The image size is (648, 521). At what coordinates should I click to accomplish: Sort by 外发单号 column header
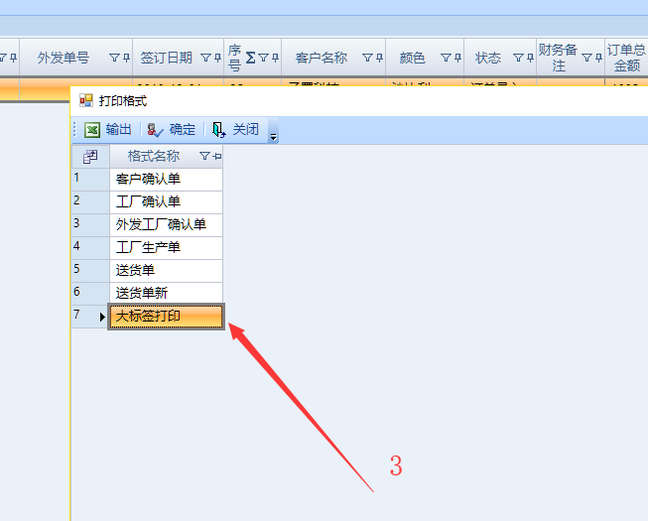pos(64,58)
